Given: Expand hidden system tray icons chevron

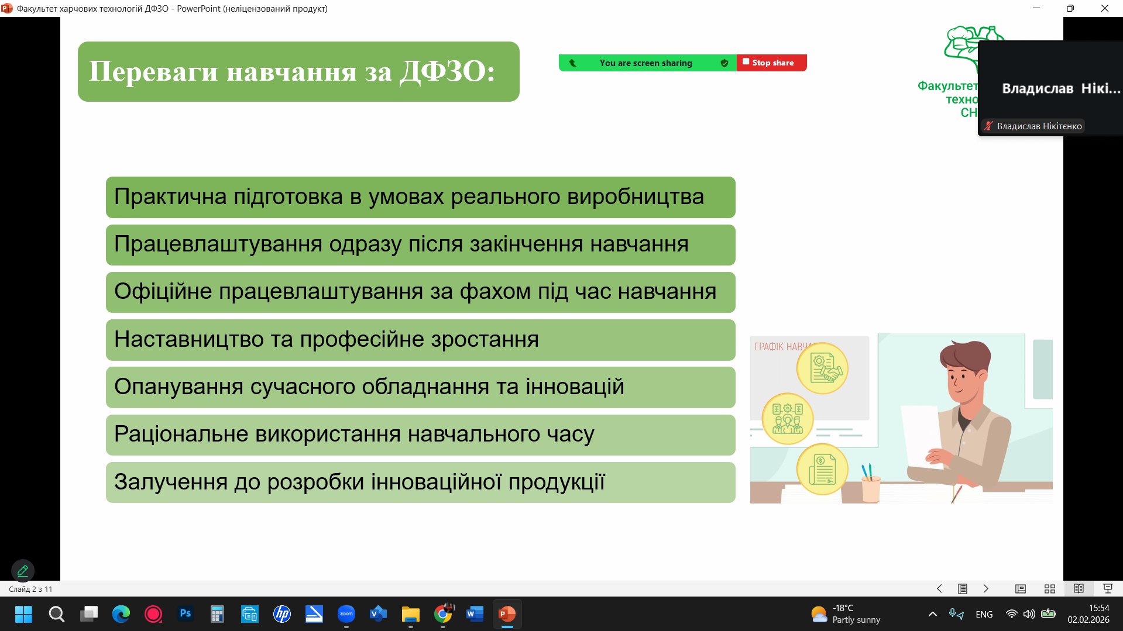Looking at the screenshot, I should [933, 614].
